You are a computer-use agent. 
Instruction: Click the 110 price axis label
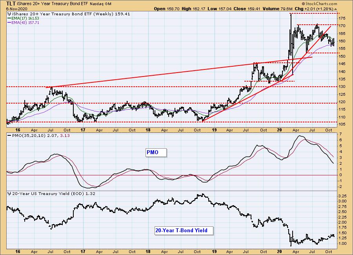coord(342,117)
